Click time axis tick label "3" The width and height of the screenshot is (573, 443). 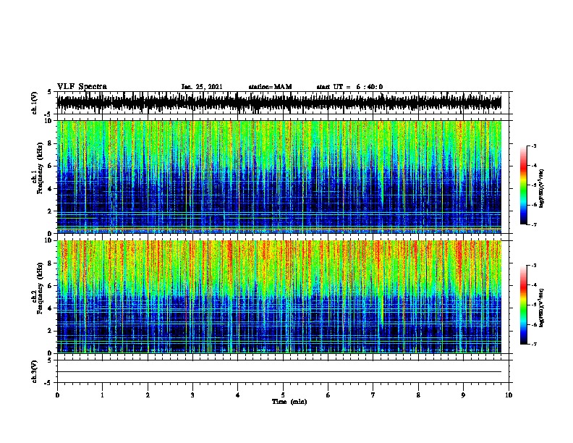192,395
